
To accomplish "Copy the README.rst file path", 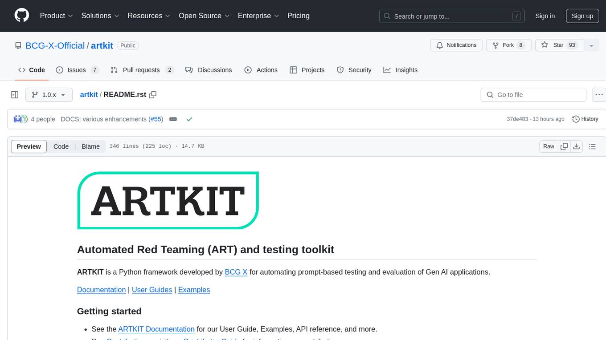I will click(153, 94).
